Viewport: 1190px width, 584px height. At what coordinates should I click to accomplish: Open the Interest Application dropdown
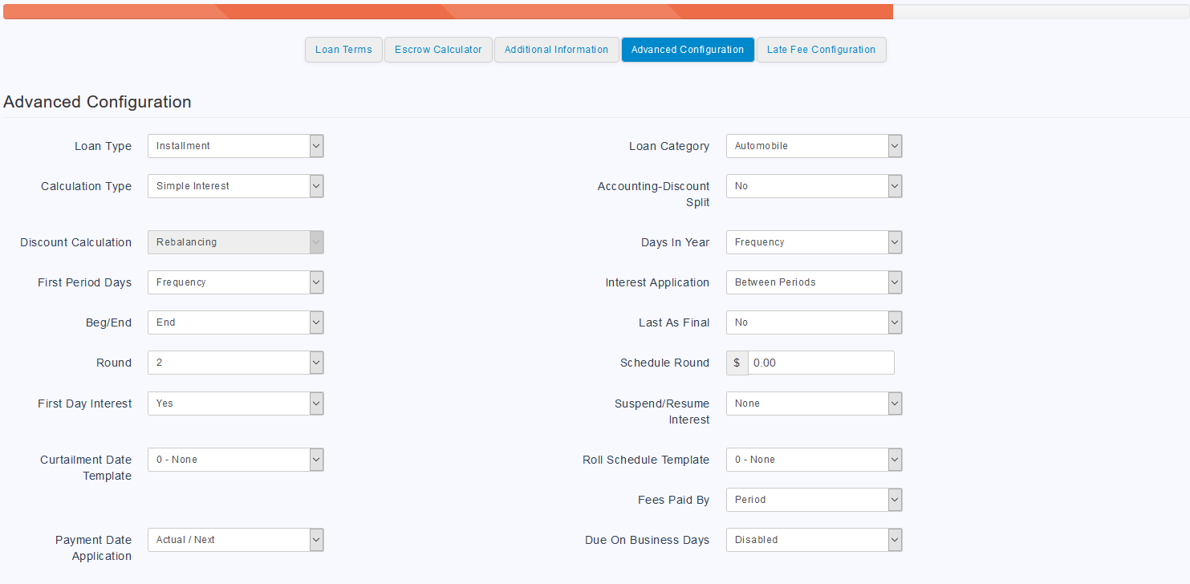pos(814,282)
